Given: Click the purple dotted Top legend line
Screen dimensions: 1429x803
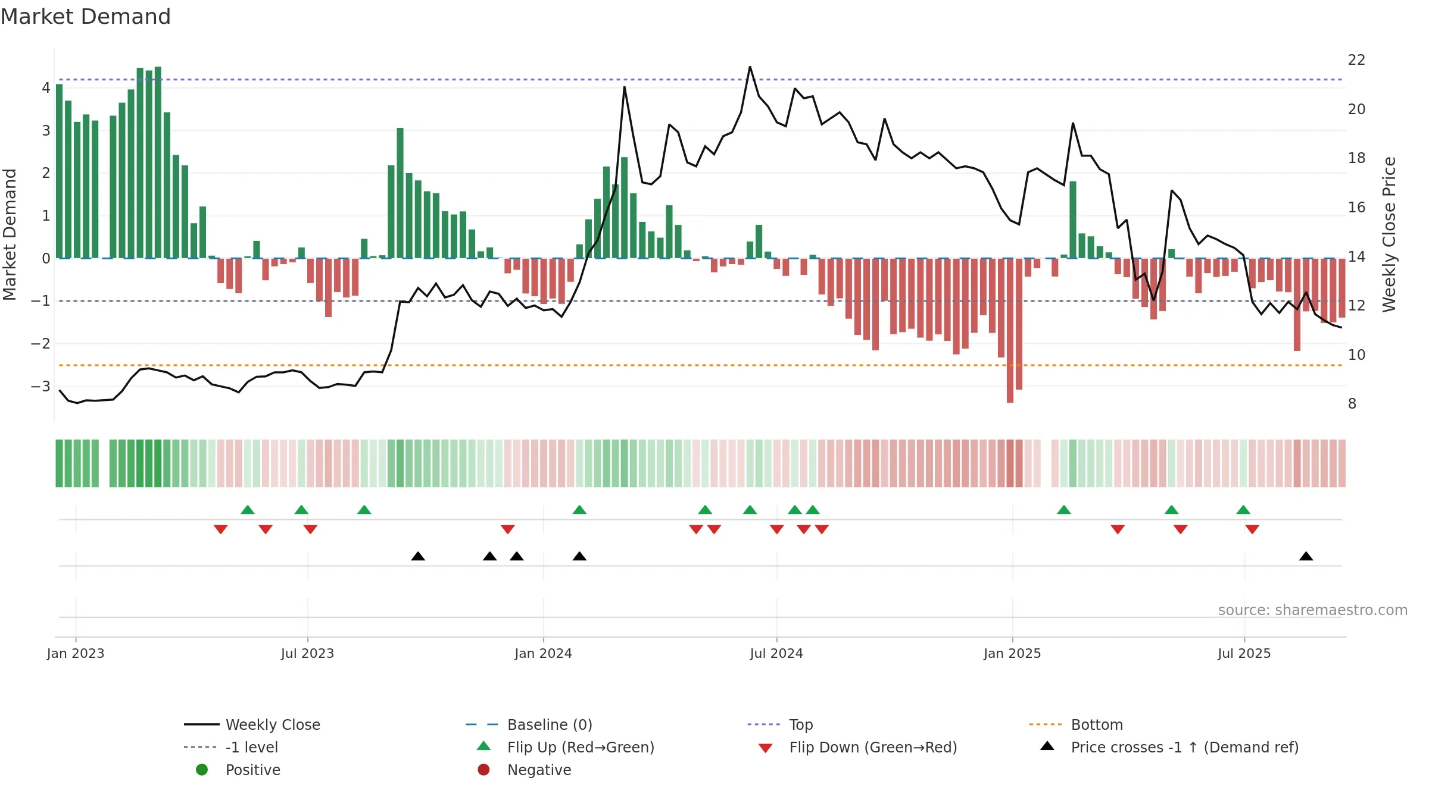Looking at the screenshot, I should point(764,724).
